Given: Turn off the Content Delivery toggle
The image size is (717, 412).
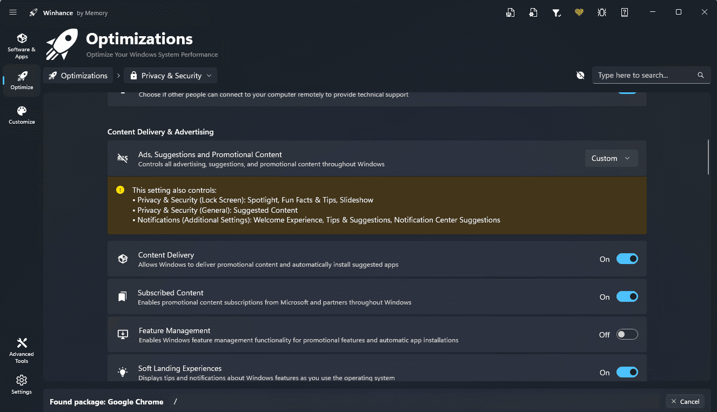Looking at the screenshot, I should [627, 259].
